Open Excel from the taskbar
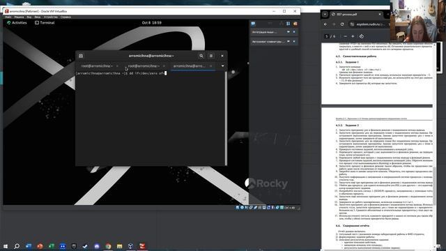The image size is (446, 251). [x=51, y=246]
